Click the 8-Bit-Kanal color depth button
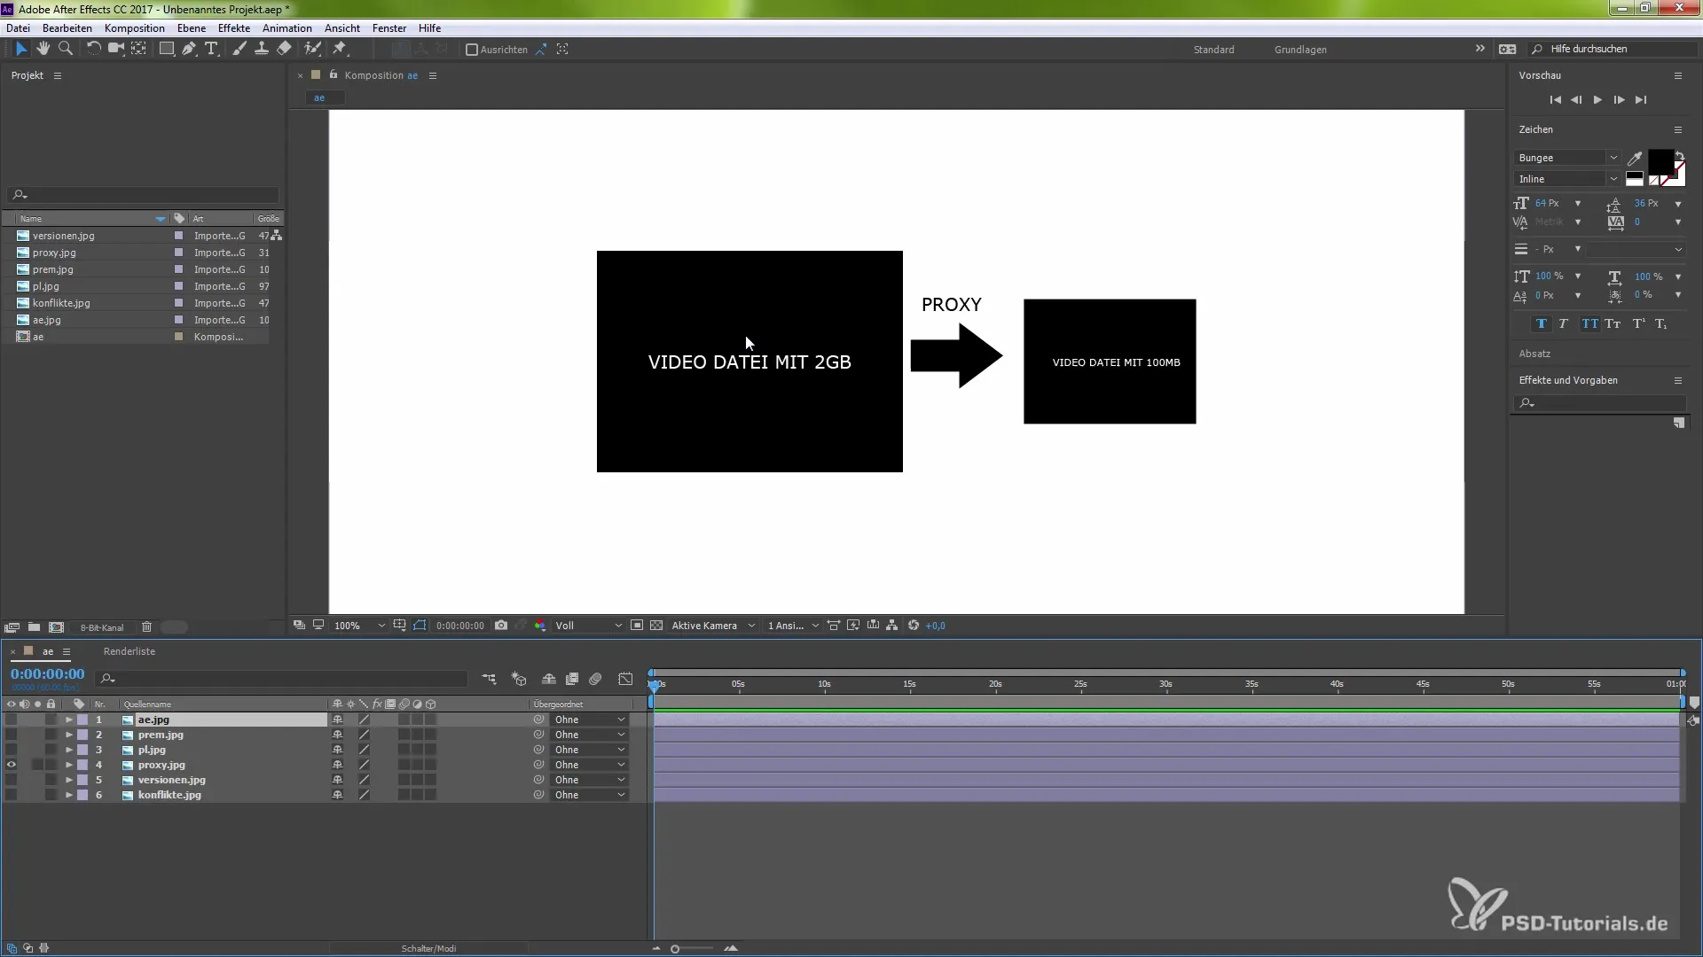This screenshot has height=957, width=1703. [102, 627]
